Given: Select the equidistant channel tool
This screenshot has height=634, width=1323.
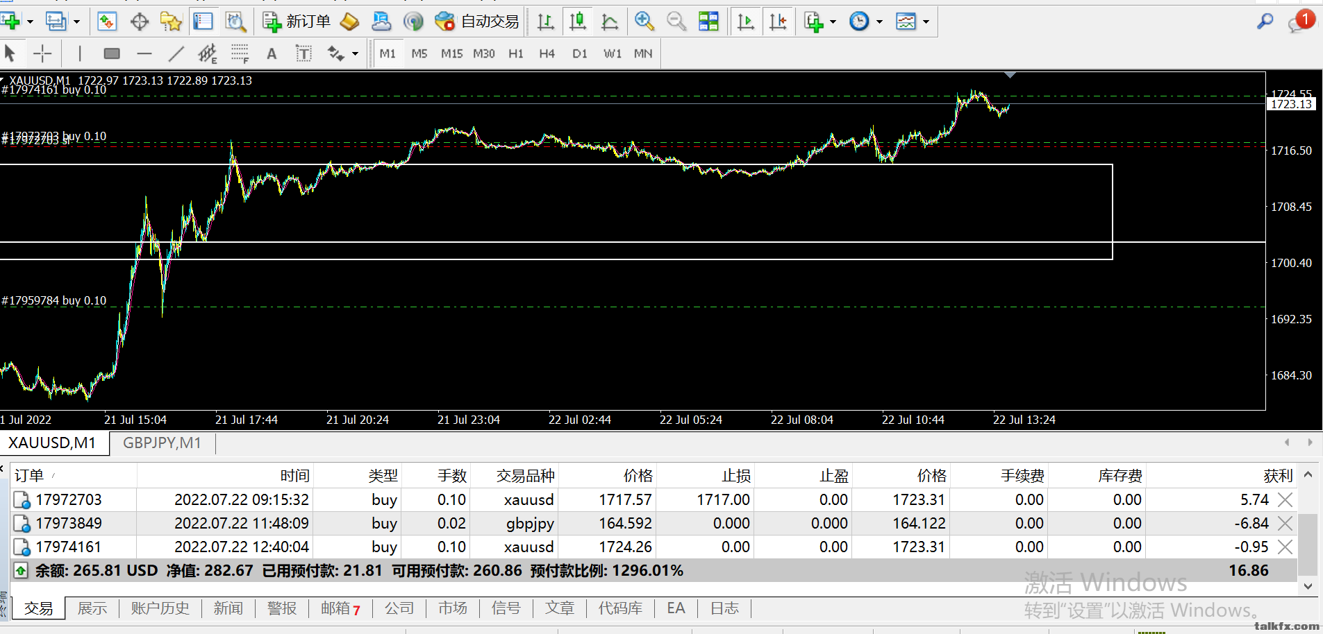Looking at the screenshot, I should tap(208, 53).
